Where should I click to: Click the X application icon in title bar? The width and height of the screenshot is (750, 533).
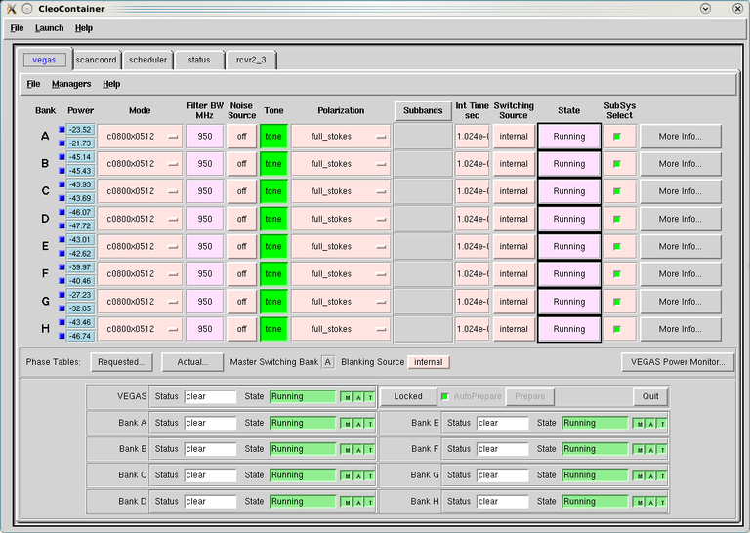[11, 8]
